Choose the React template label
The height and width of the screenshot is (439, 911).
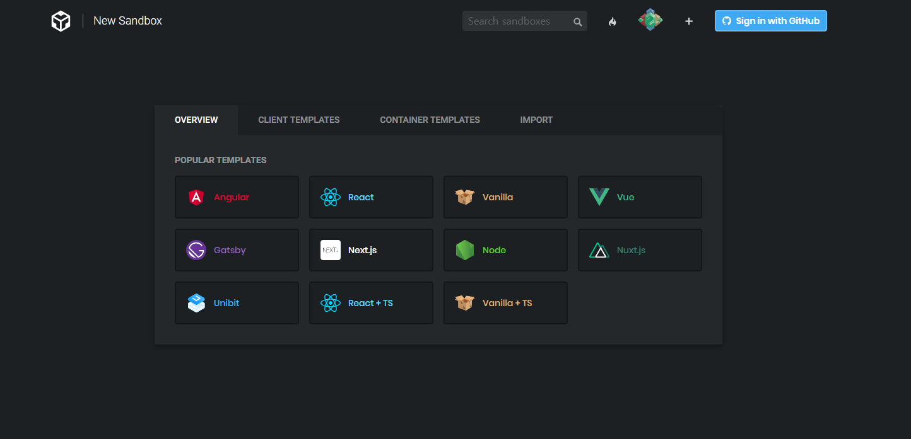pos(361,197)
